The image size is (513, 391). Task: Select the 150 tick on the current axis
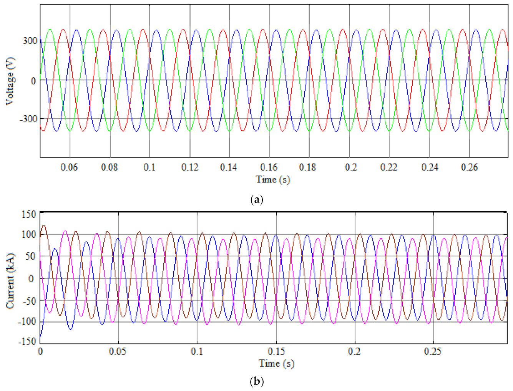(x=29, y=214)
